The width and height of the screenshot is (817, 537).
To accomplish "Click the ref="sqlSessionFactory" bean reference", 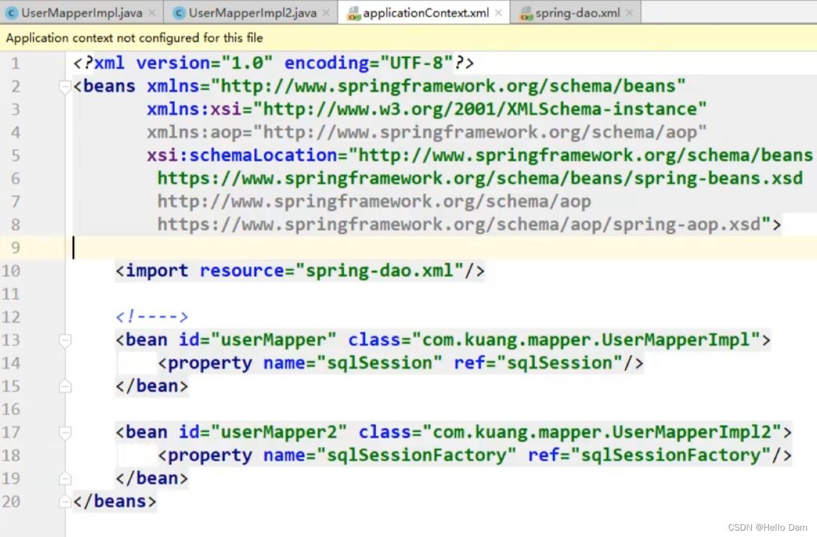I will 650,455.
